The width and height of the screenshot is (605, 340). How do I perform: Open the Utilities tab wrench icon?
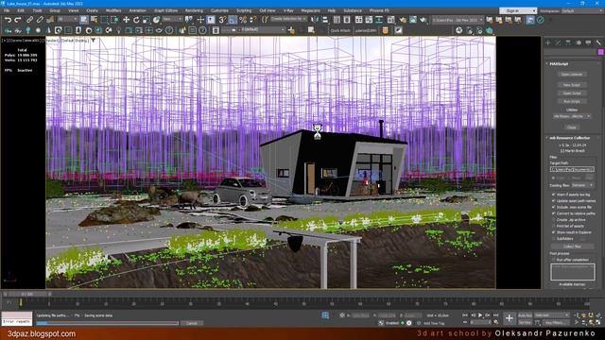pos(598,42)
